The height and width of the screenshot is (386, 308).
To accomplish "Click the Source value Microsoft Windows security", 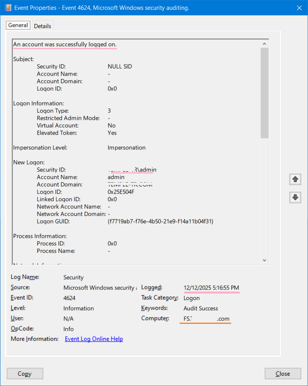I will click(100, 288).
